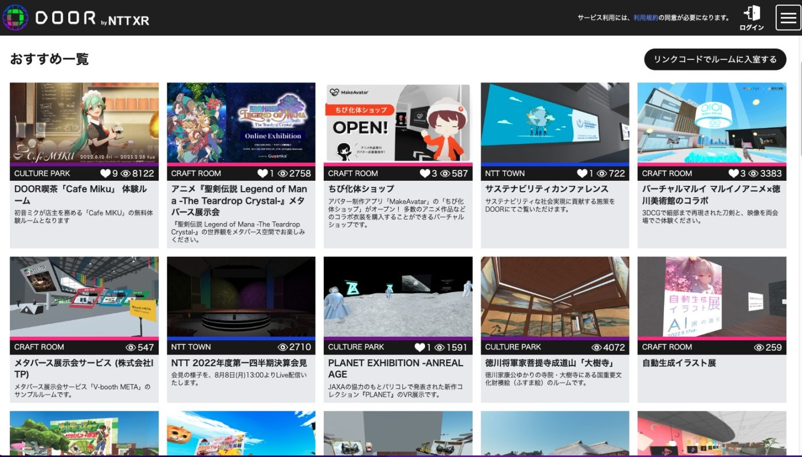The height and width of the screenshot is (457, 802).
Task: Click heart on サステナビリティカンファレンス card
Action: (x=581, y=173)
